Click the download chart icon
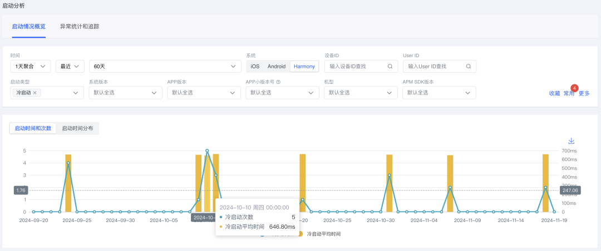Viewport: 601px width, 251px height. click(571, 141)
